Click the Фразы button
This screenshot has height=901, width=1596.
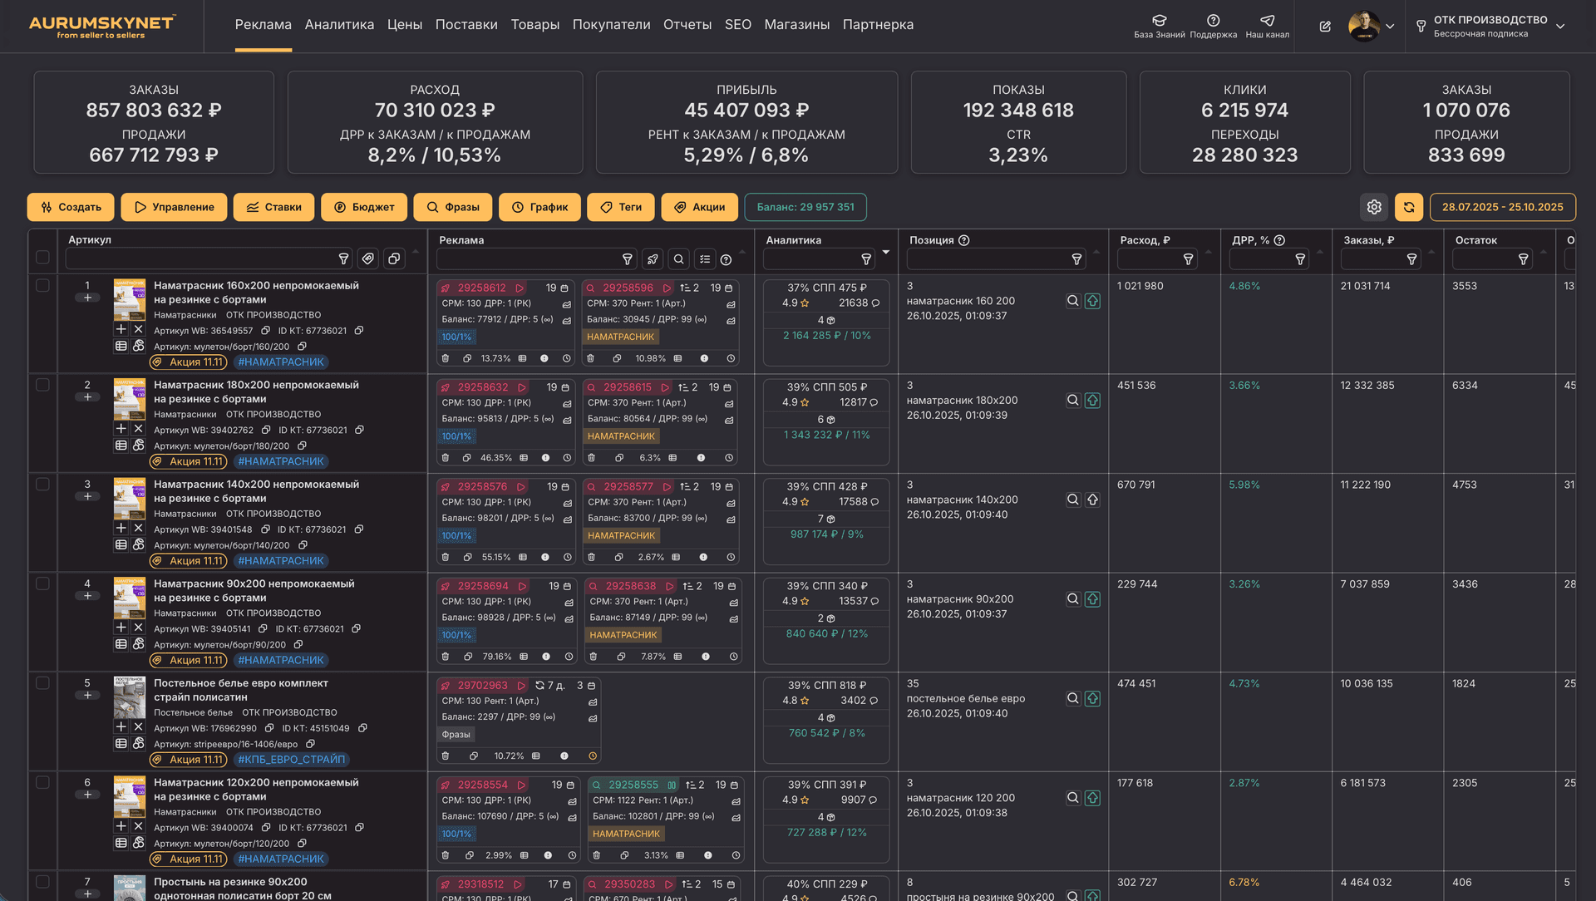pyautogui.click(x=453, y=207)
